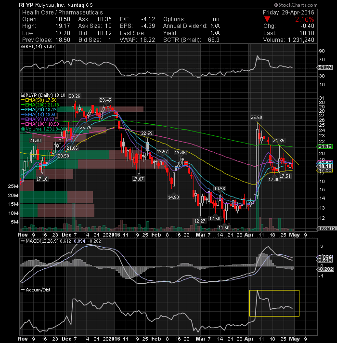
Task: Click the white 18.10 last-price axis tag
Action: tap(325, 167)
